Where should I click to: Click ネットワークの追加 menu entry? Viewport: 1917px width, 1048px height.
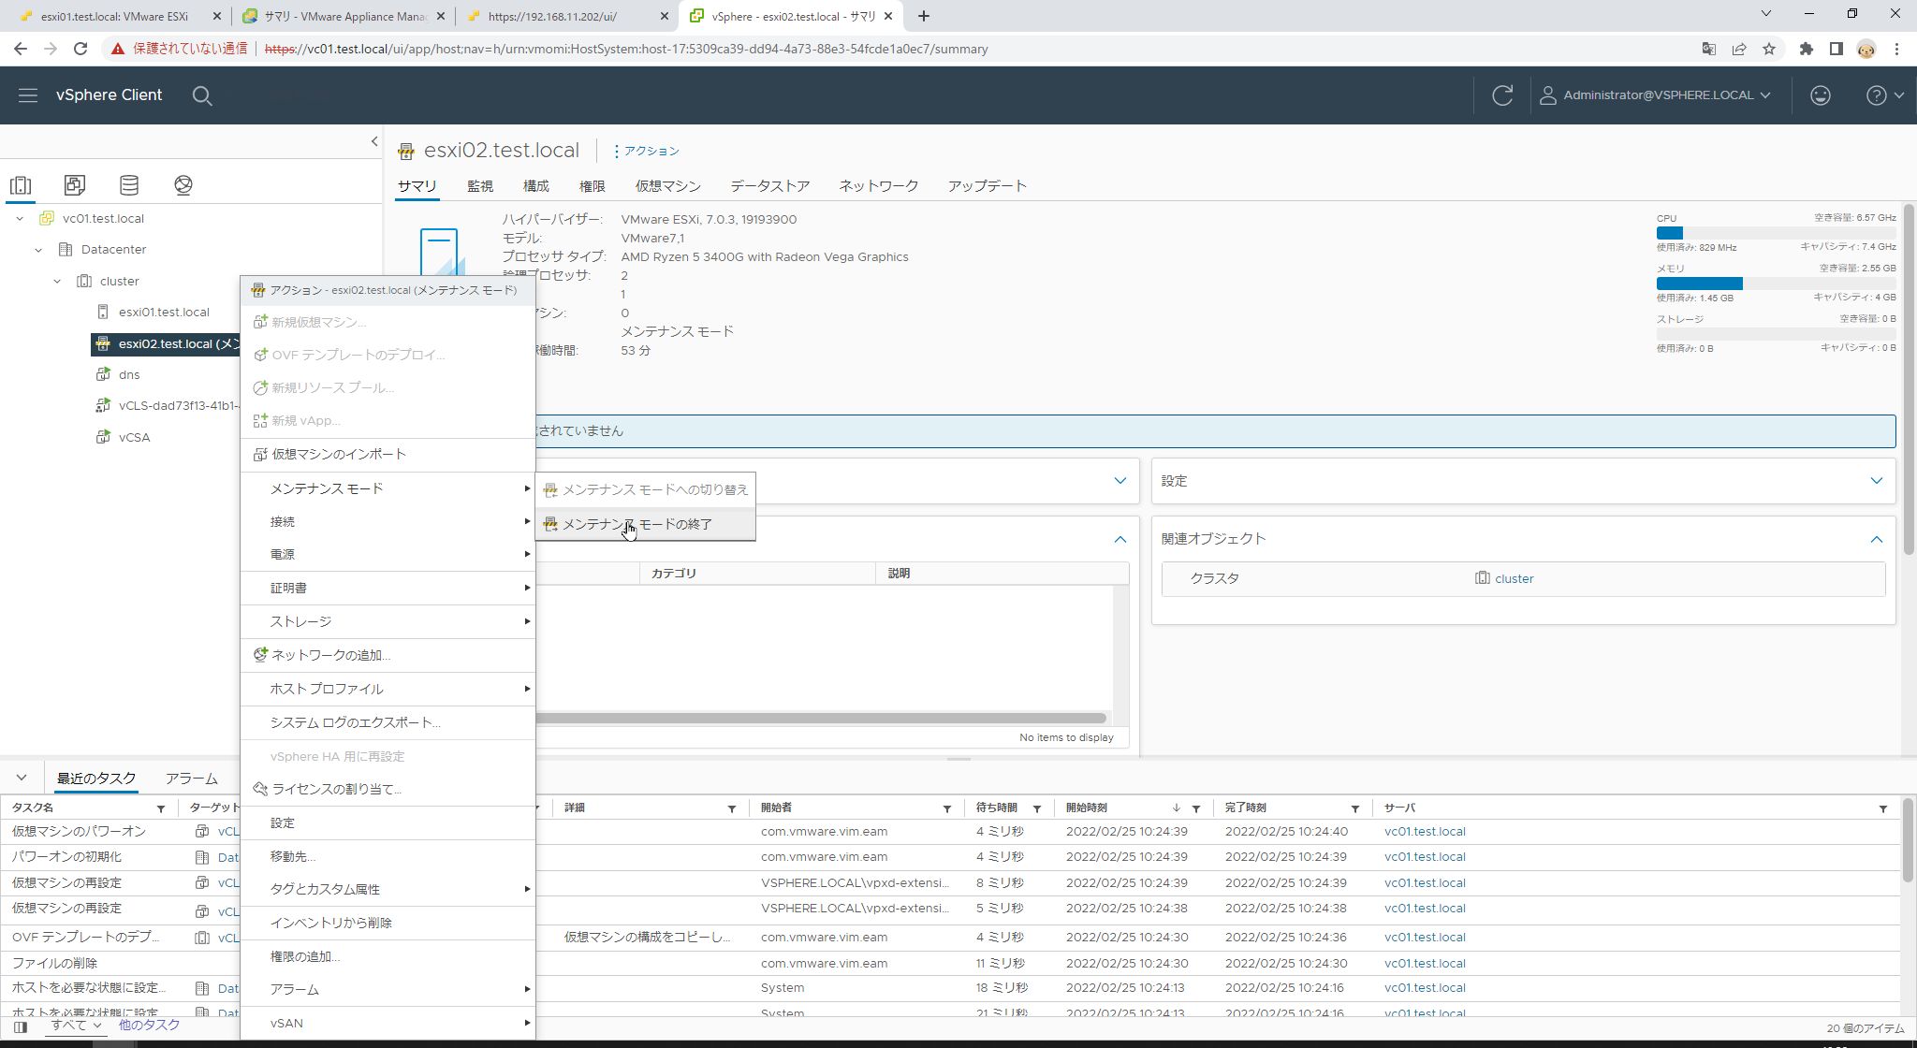pyautogui.click(x=388, y=655)
